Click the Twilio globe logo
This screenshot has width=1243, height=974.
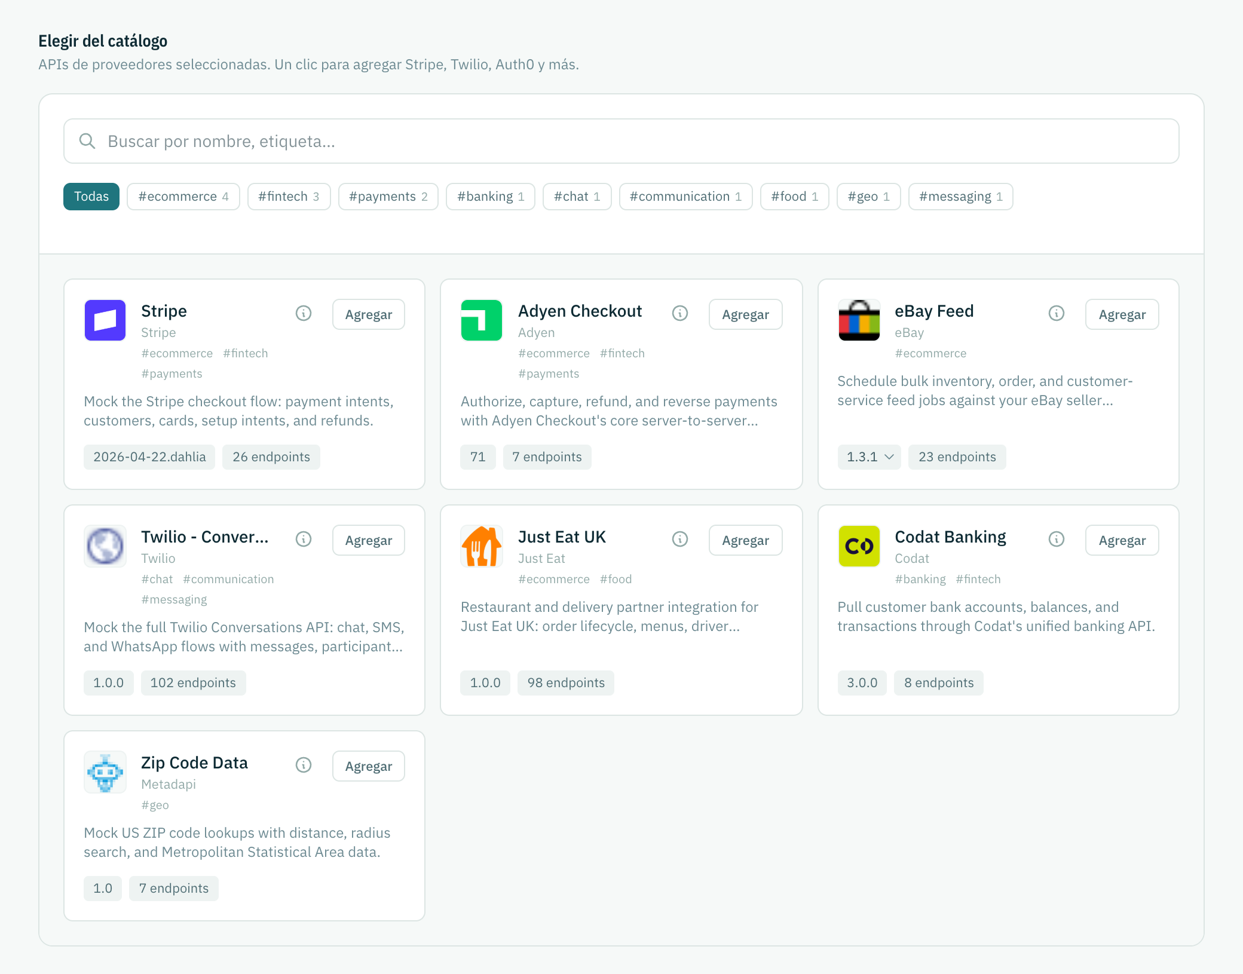tap(105, 546)
